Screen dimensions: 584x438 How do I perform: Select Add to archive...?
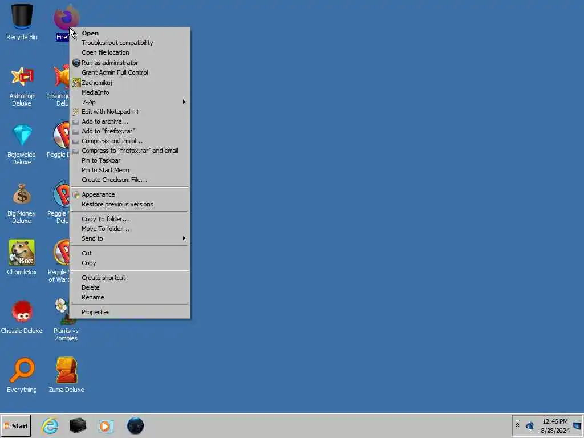129,121
